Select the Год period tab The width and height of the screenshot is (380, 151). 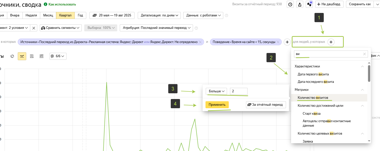click(x=80, y=15)
